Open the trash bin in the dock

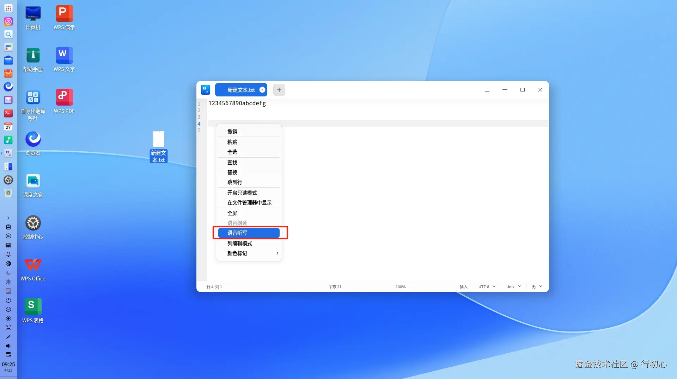8,193
